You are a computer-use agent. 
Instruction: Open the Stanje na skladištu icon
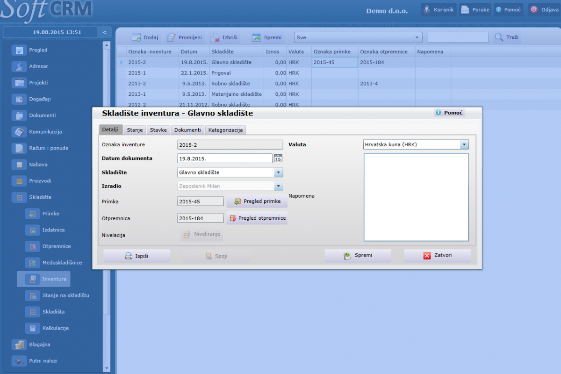(32, 295)
